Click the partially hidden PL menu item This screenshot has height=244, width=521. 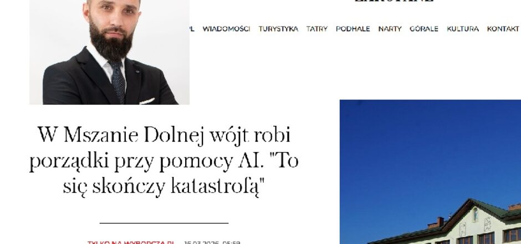[192, 29]
